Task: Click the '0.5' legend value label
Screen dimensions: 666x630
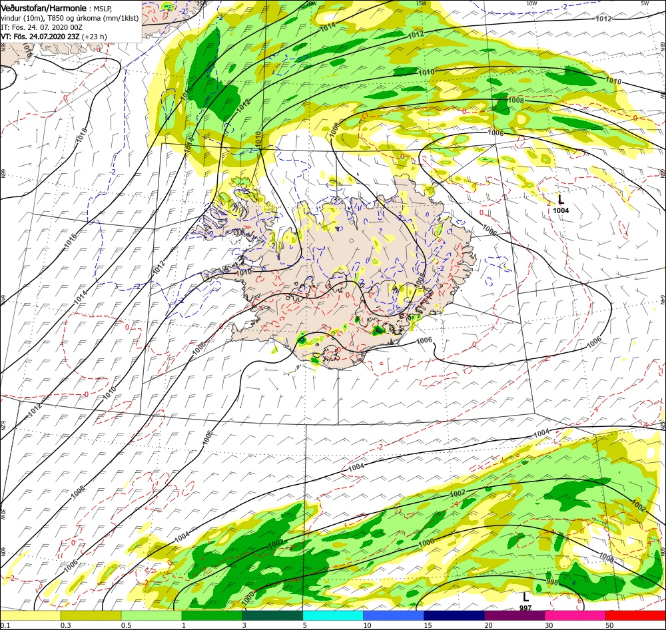Action: (127, 625)
